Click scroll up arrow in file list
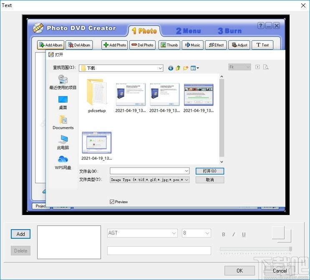 (x=222, y=76)
